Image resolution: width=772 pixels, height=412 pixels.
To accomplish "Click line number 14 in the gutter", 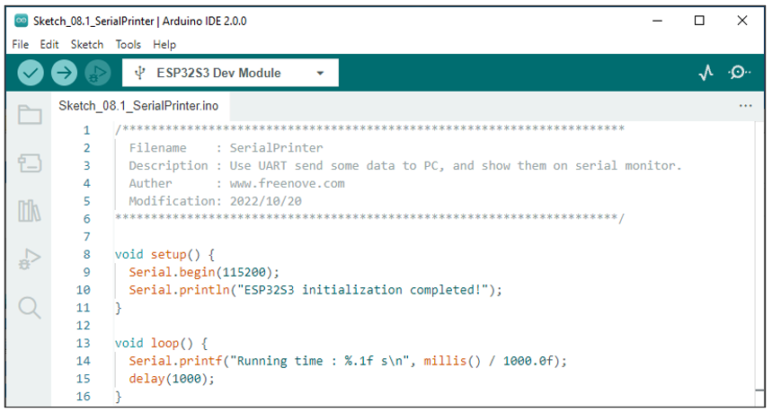I will click(84, 361).
